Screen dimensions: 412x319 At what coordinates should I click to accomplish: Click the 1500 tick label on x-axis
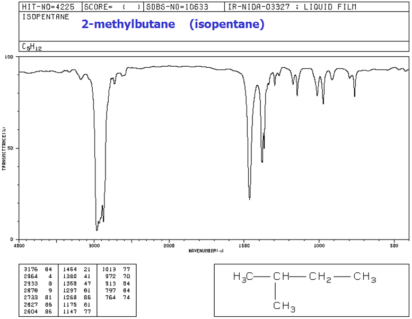click(244, 245)
